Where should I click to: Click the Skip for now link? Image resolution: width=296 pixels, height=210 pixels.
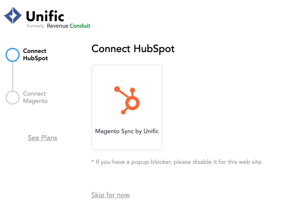[111, 195]
